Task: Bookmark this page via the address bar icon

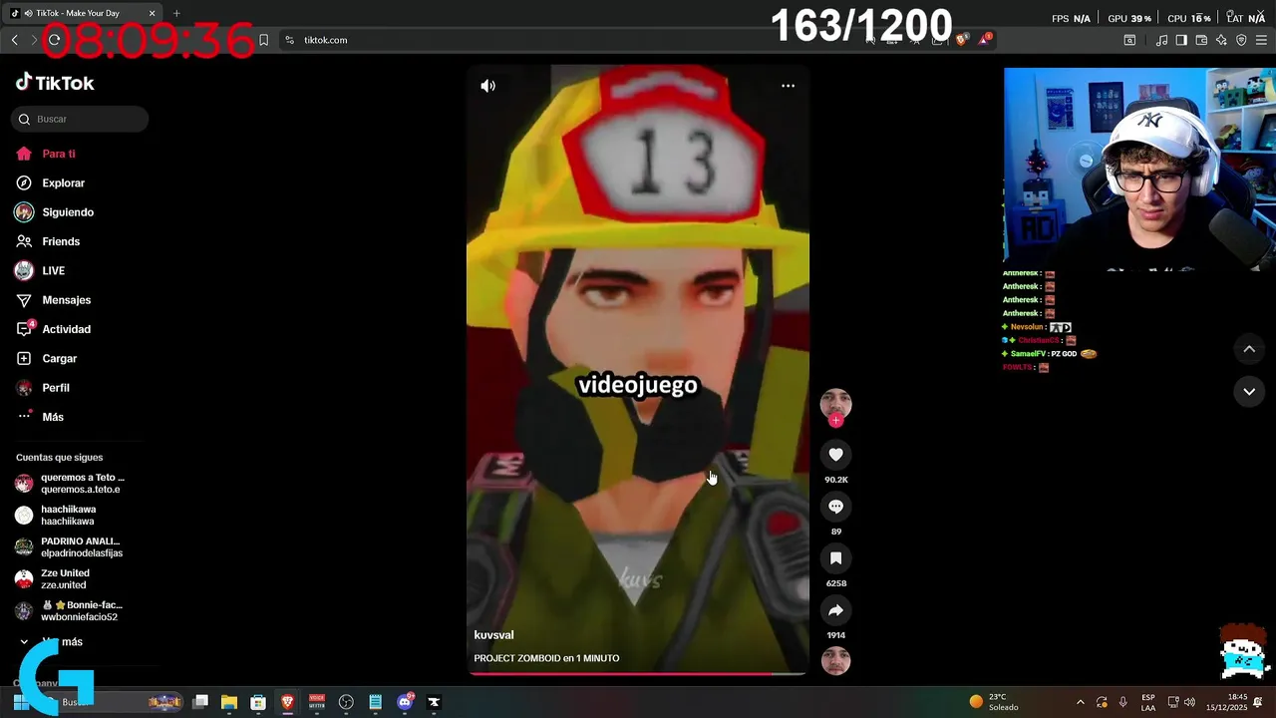Action: pos(263,40)
